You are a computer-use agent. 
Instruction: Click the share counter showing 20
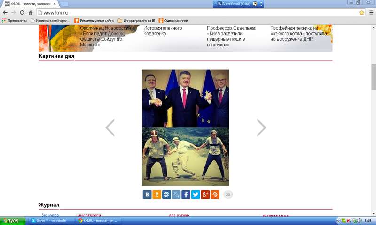tap(228, 195)
